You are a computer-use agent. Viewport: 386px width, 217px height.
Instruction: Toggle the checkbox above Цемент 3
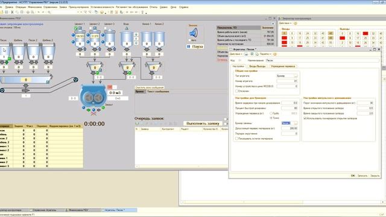pyautogui.click(x=106, y=28)
